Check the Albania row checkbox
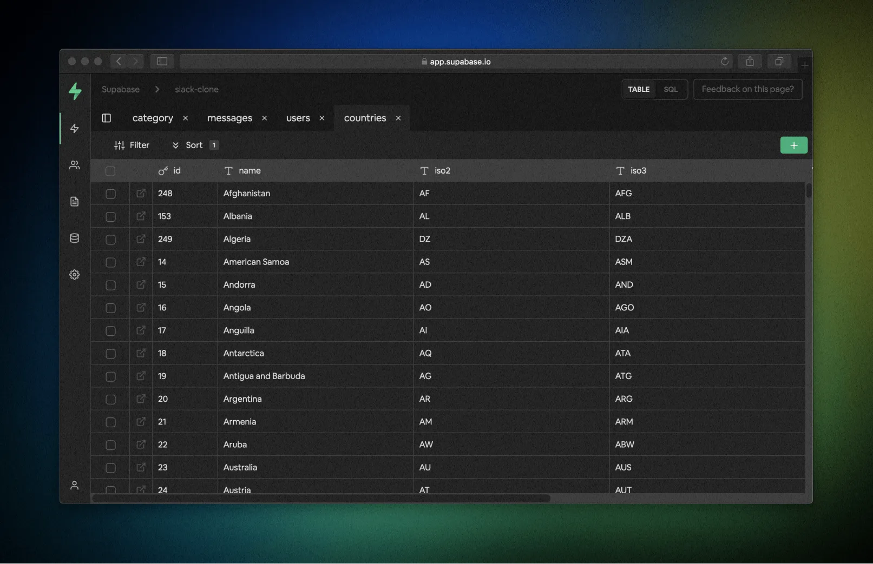The height and width of the screenshot is (564, 873). 110,217
